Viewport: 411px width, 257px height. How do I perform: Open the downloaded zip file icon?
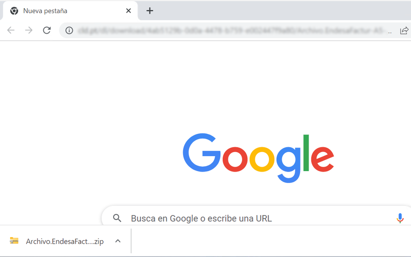point(14,241)
